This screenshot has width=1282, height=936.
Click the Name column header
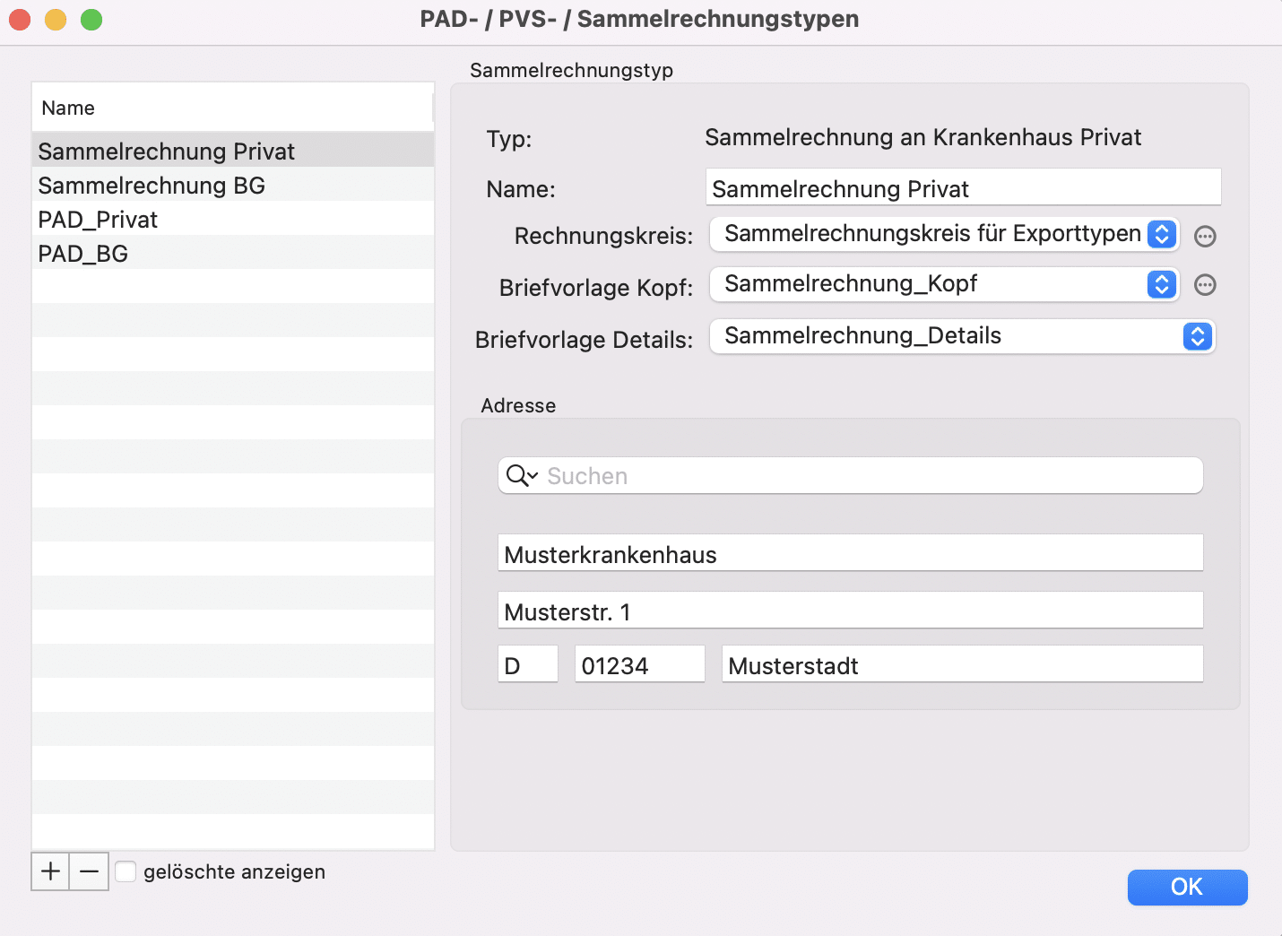click(232, 108)
